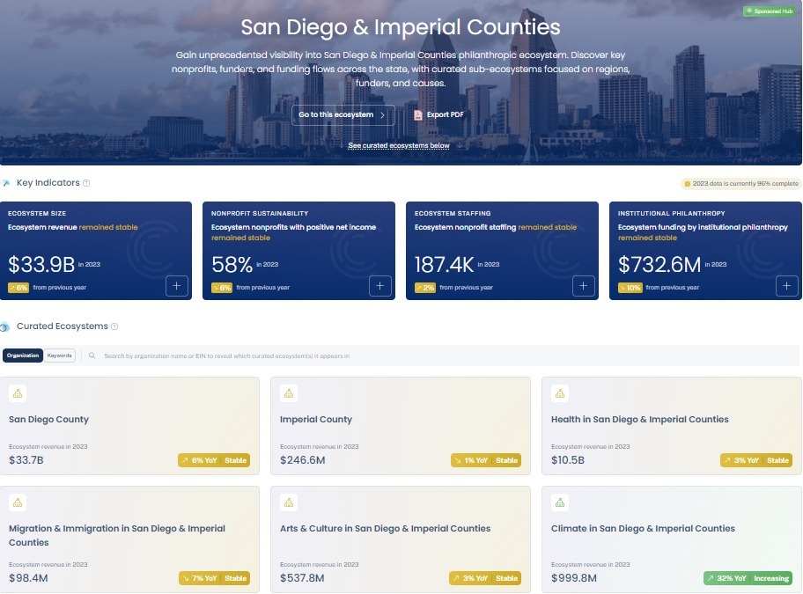803x594 pixels.
Task: Switch search mode to Organization
Action: pyautogui.click(x=23, y=356)
